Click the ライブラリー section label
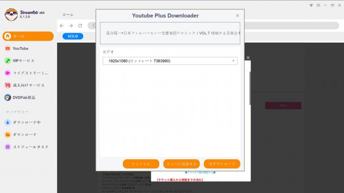The height and width of the screenshot is (193, 344). coord(17,112)
